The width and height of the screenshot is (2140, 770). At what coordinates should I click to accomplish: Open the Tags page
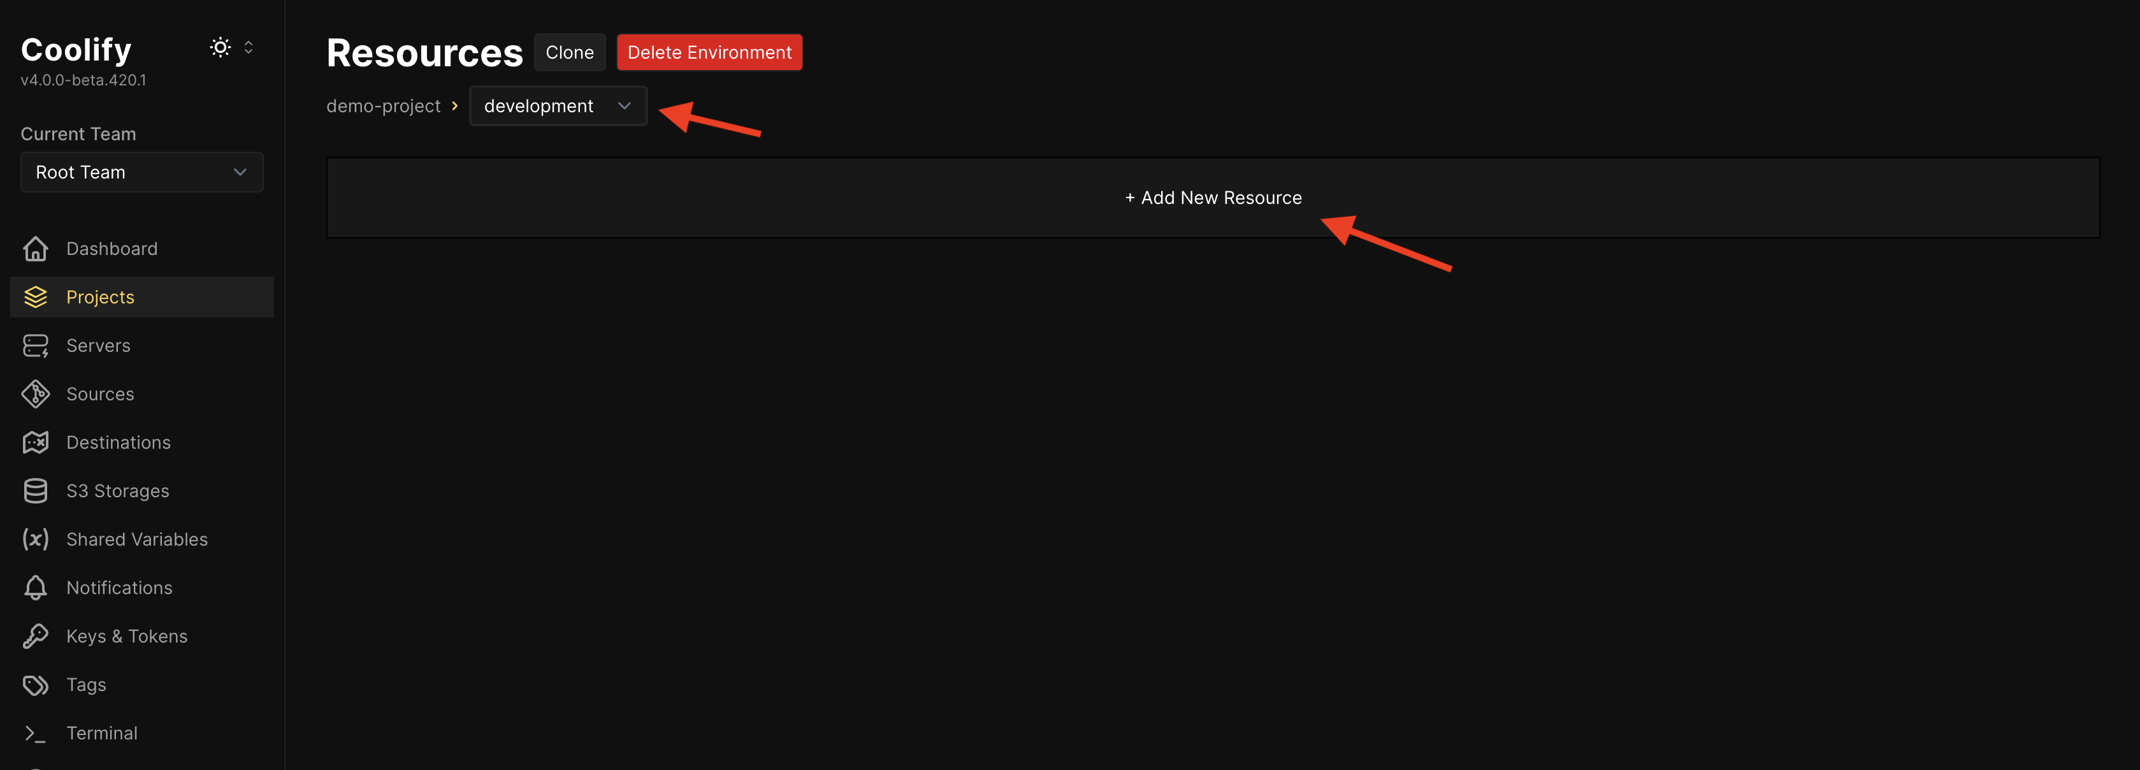tap(142, 685)
